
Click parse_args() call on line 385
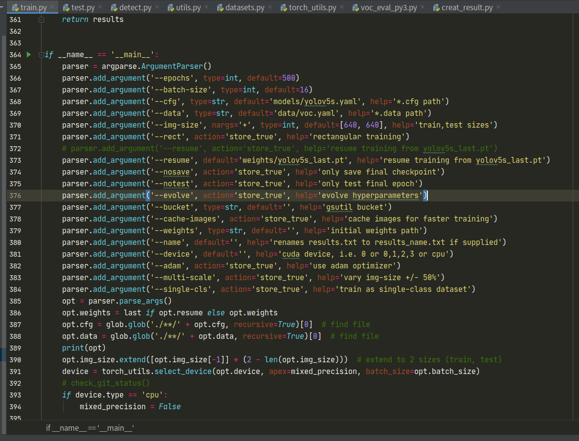(x=146, y=301)
